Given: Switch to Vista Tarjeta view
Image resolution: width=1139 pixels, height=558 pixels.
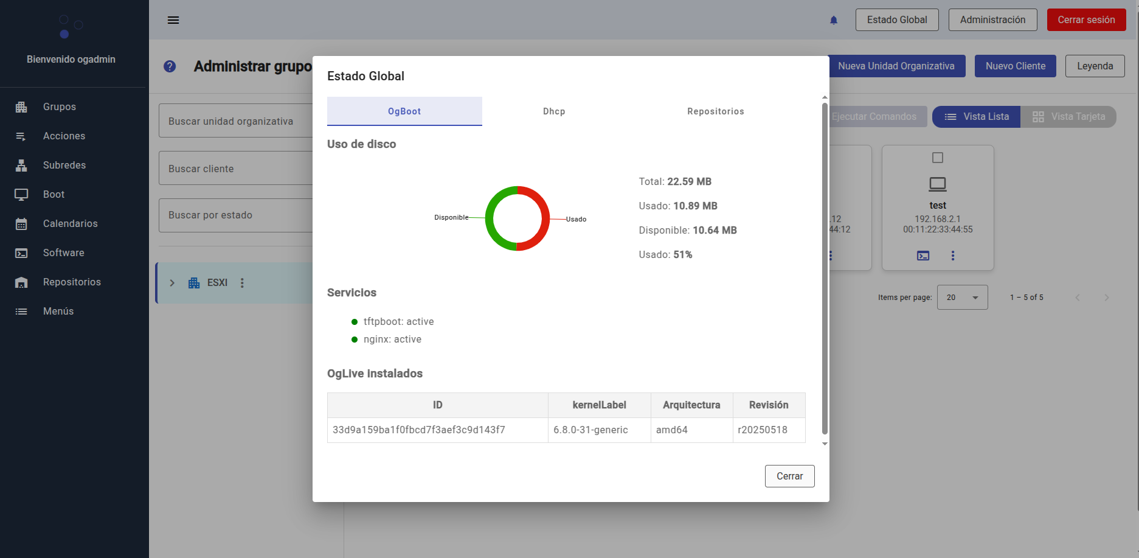Looking at the screenshot, I should (1068, 117).
